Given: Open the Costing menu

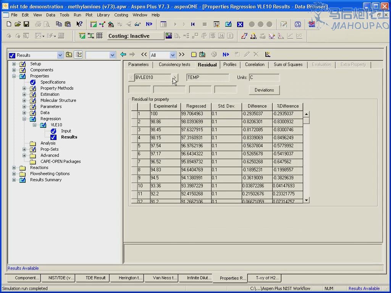Looking at the screenshot, I should click(121, 15).
